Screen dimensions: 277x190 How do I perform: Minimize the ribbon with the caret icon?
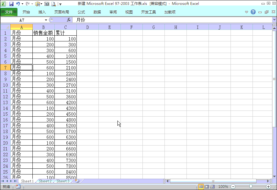pos(246,12)
